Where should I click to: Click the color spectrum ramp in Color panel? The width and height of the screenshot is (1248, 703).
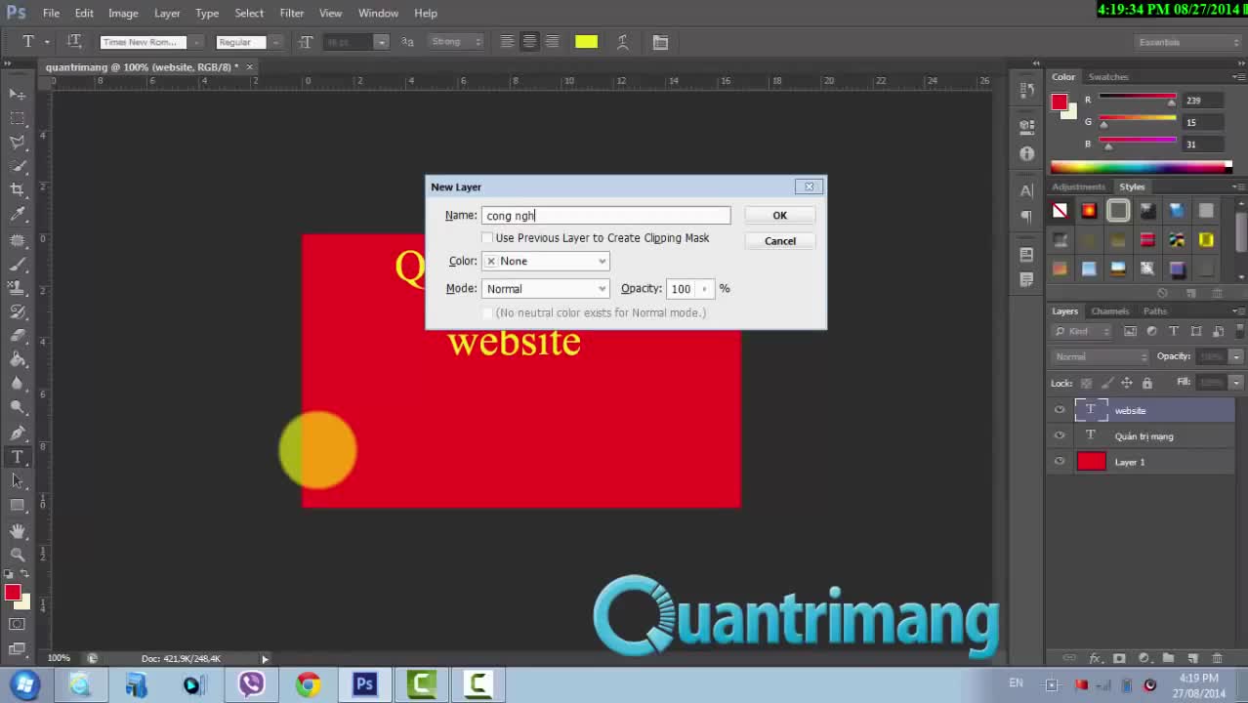pyautogui.click(x=1141, y=167)
